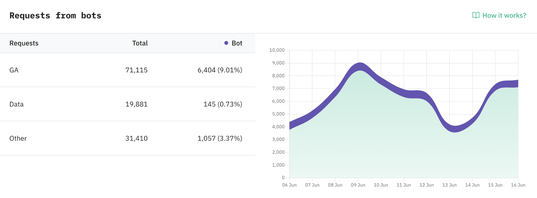The height and width of the screenshot is (198, 537).
Task: Click Data bot value 145 (0.73%)
Action: coord(223,104)
